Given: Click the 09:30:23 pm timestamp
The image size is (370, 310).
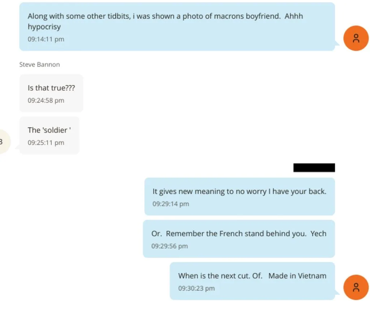Looking at the screenshot, I should [196, 288].
